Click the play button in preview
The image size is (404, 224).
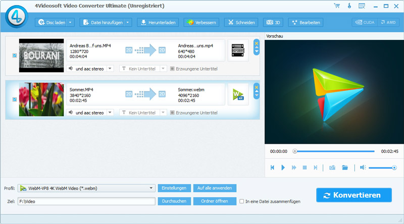pyautogui.click(x=283, y=167)
